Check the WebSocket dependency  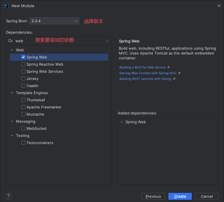(x=23, y=128)
